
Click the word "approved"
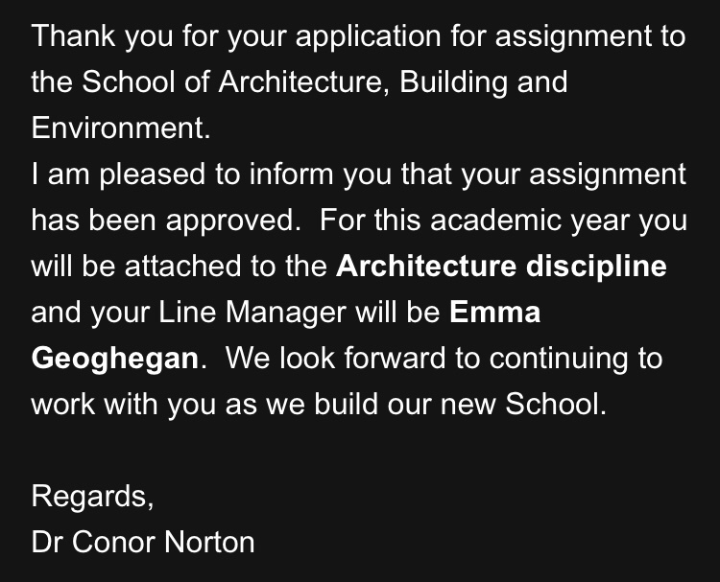[231, 221]
